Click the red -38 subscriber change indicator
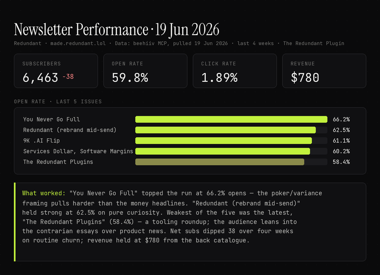 [68, 77]
